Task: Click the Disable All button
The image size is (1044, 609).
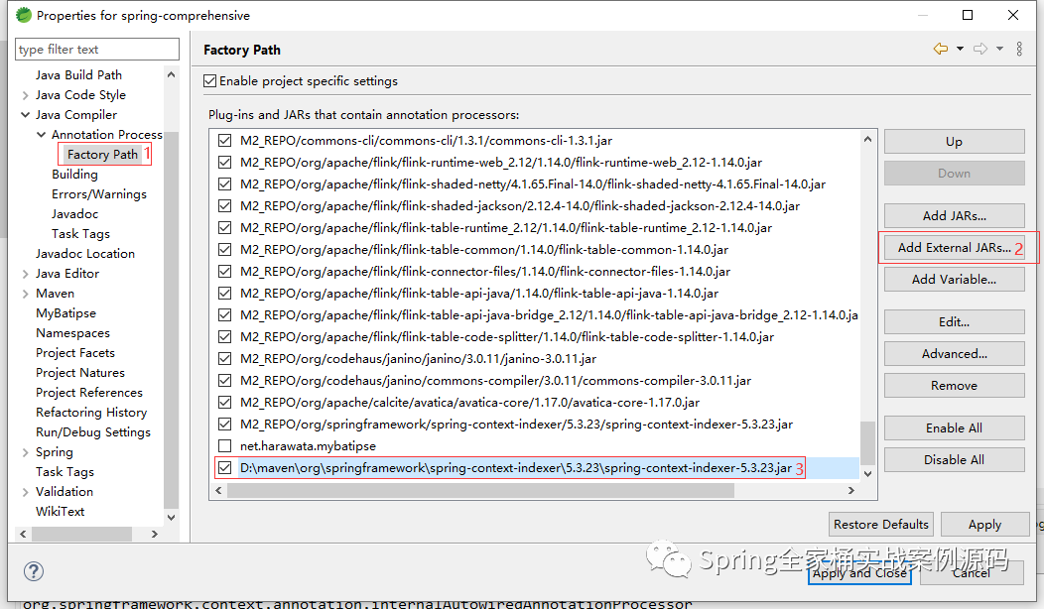Action: point(954,460)
